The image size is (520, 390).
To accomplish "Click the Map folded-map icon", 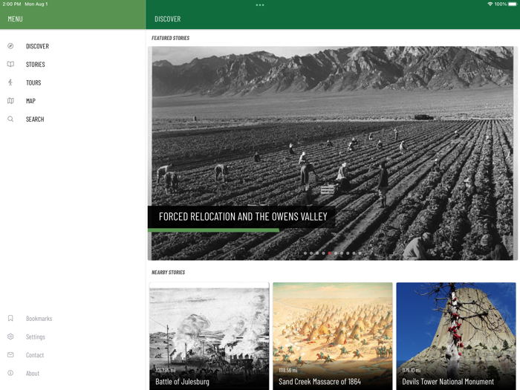I will click(x=10, y=101).
